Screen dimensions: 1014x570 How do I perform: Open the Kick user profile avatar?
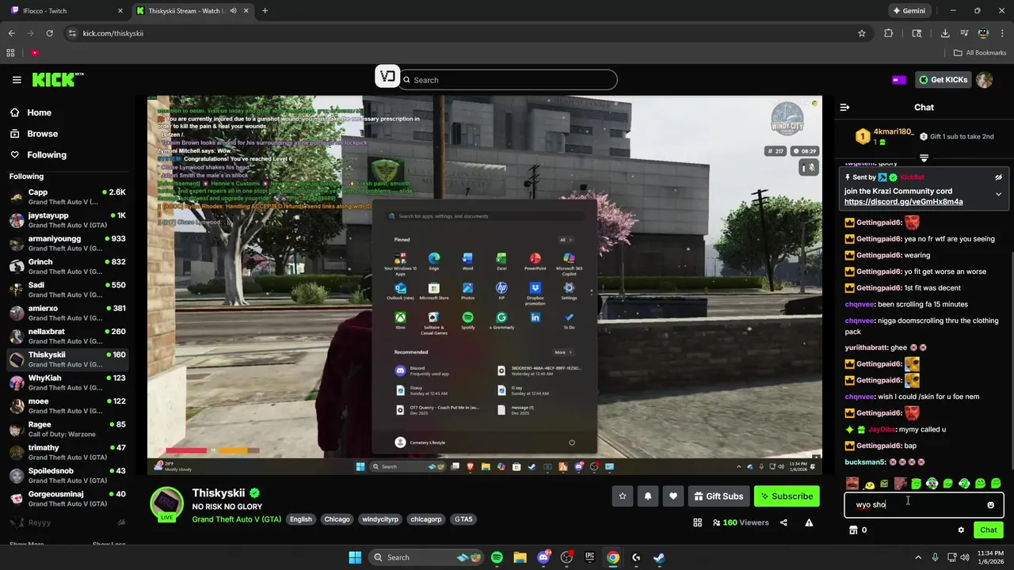click(985, 80)
